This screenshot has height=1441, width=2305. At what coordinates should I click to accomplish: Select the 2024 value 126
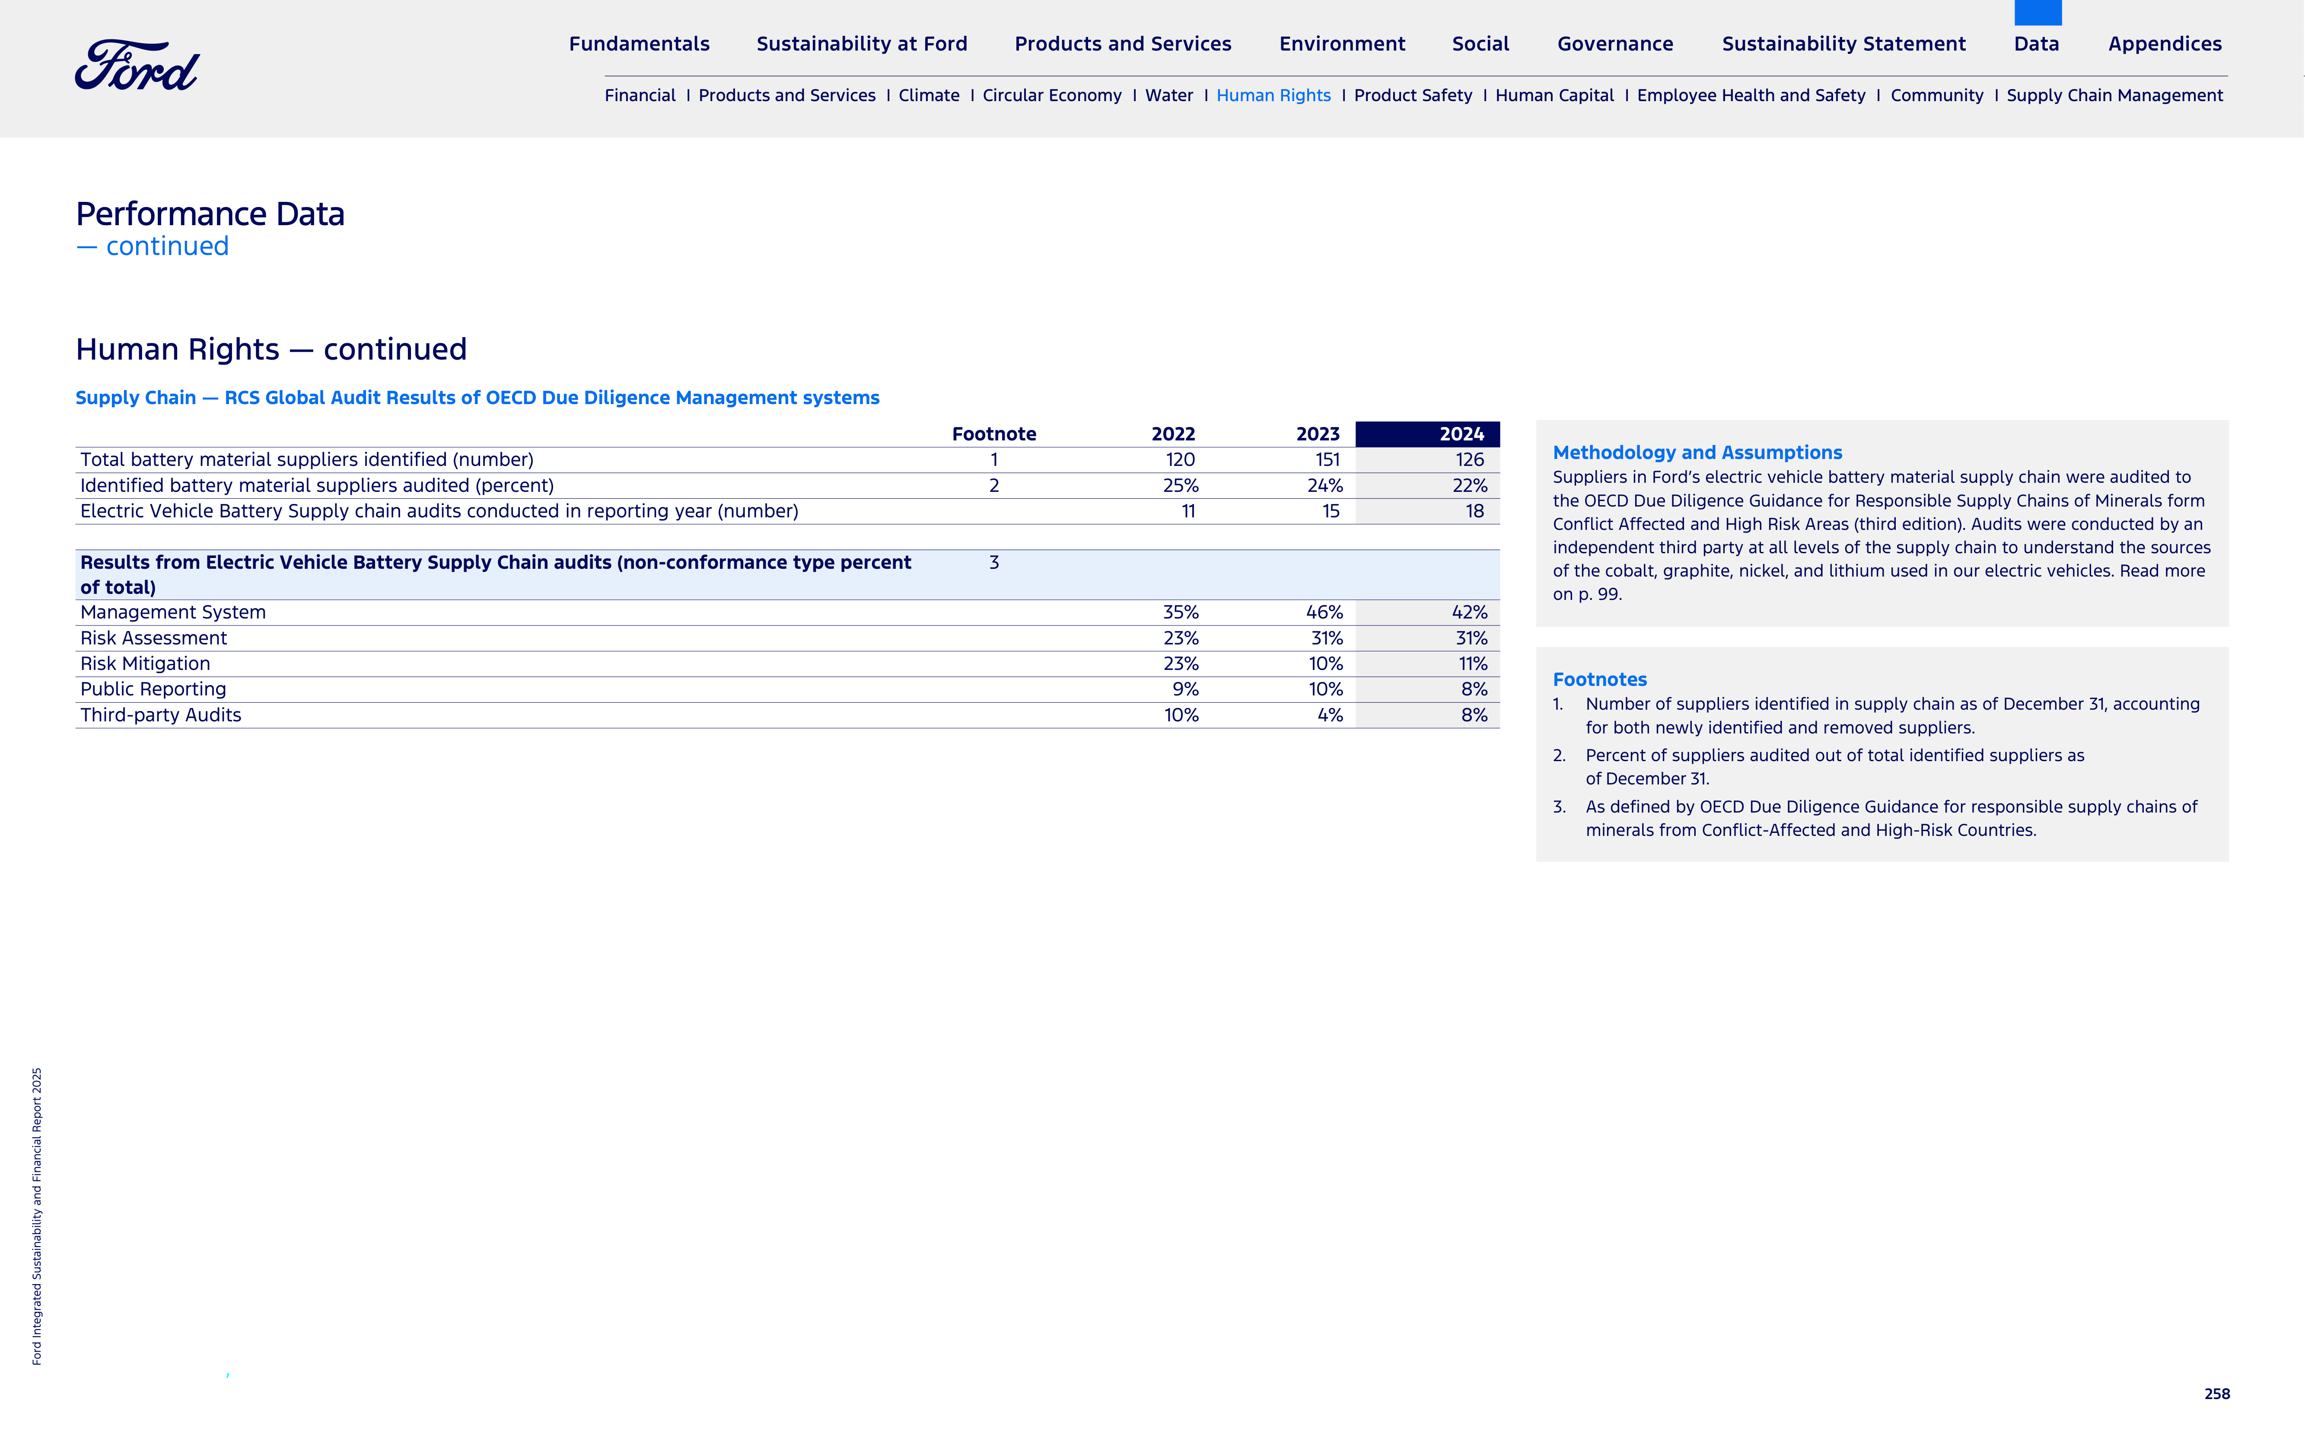point(1469,460)
